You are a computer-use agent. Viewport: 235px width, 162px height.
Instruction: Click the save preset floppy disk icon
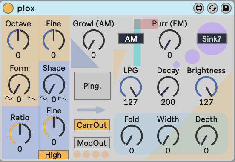pos(226,8)
